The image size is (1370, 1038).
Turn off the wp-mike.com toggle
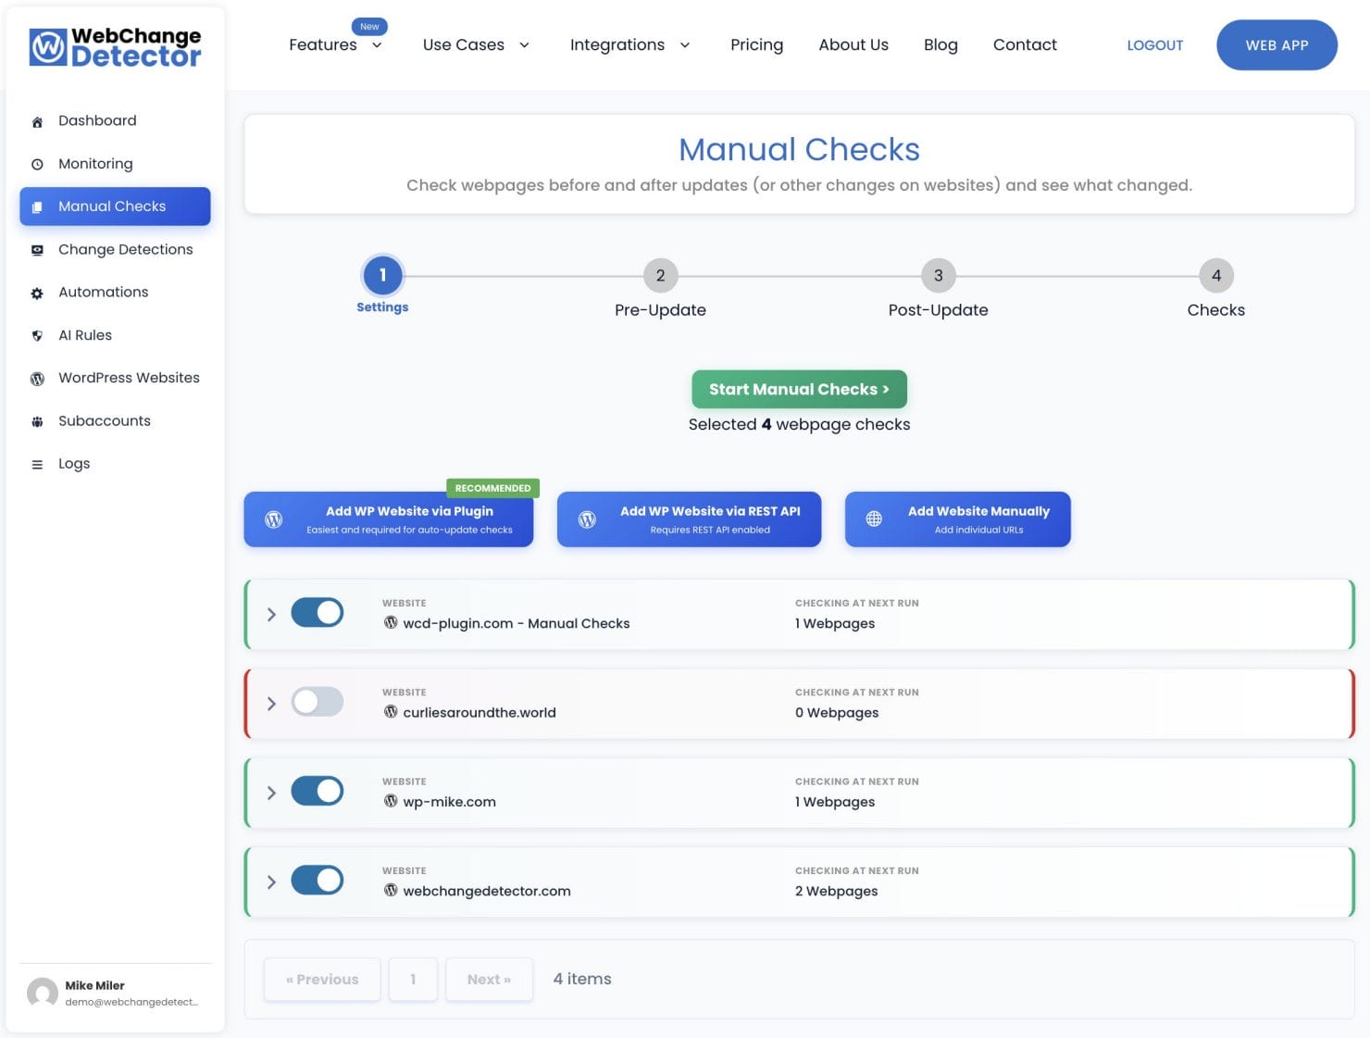point(317,792)
